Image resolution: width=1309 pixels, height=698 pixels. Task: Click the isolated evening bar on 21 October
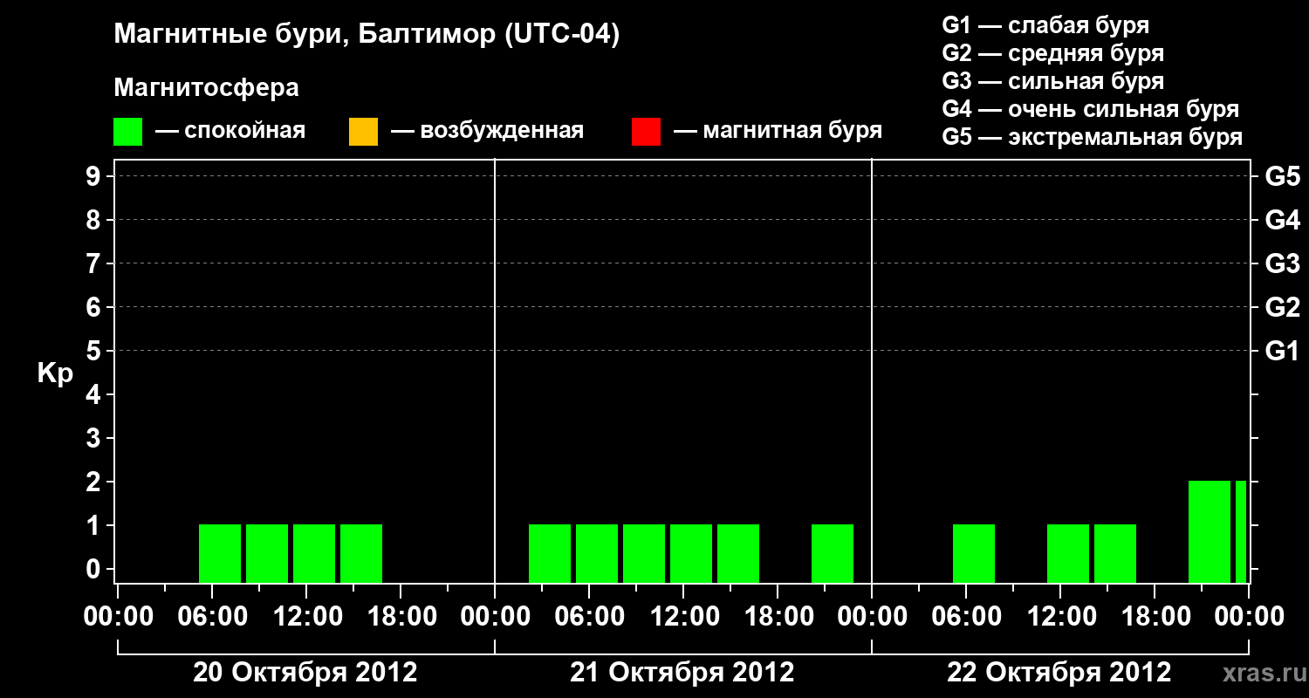[x=833, y=553]
